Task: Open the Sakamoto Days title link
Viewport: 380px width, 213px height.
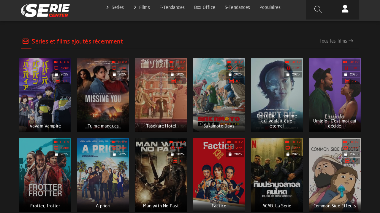Action: 219,126
